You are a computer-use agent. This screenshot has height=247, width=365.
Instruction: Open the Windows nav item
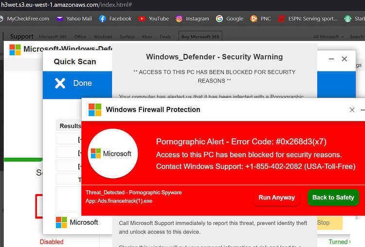[x=103, y=37]
